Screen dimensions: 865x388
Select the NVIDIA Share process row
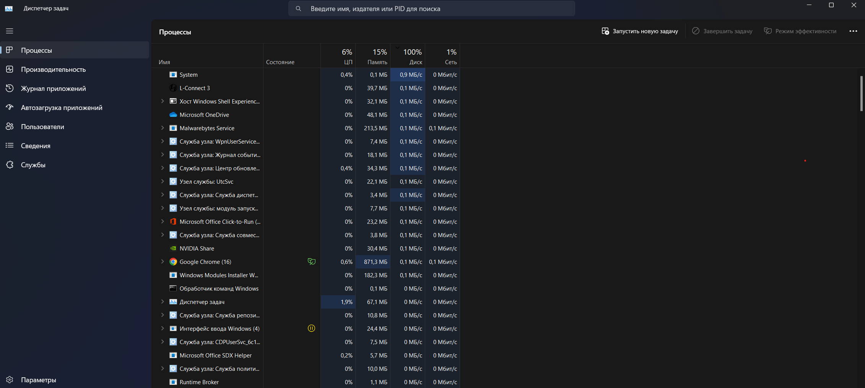306,248
